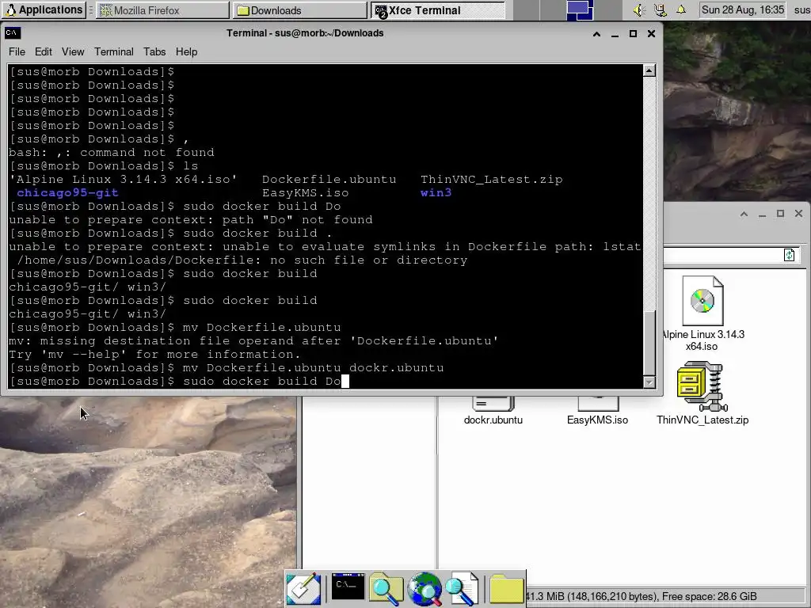Select the ThinVNC_Latest.zip archive icon
This screenshot has height=608, width=811.
702,386
